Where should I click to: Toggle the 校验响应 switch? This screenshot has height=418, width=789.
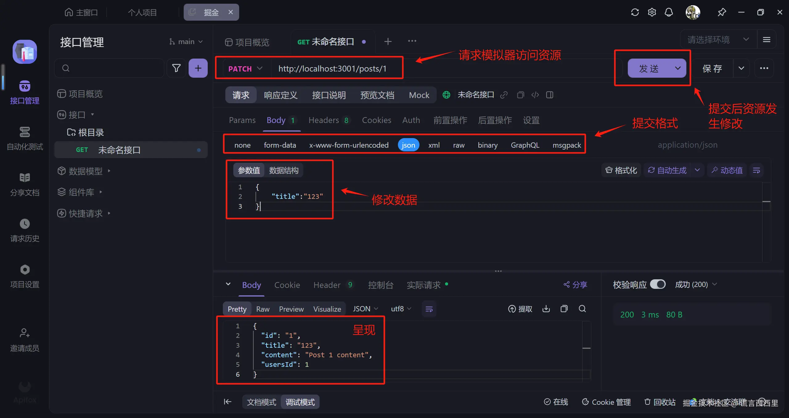point(658,284)
